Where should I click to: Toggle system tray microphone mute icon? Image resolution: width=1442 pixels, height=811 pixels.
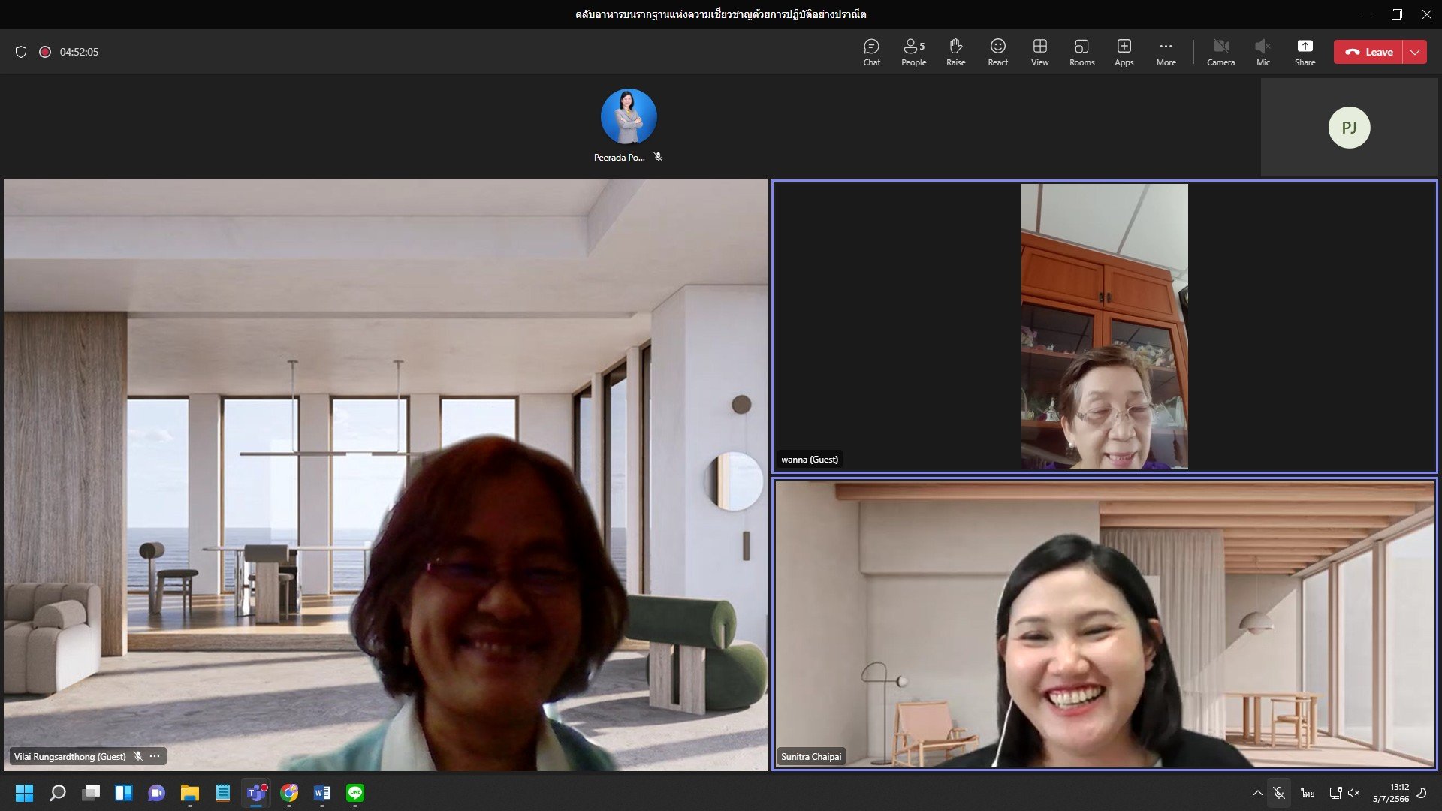coord(1278,793)
